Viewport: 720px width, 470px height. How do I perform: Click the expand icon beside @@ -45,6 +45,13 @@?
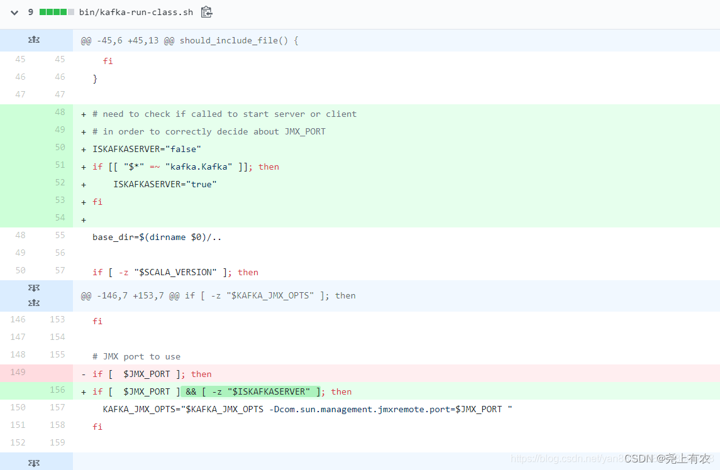33,40
